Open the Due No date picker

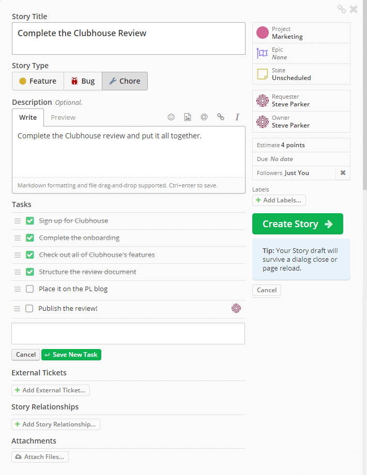coord(301,159)
